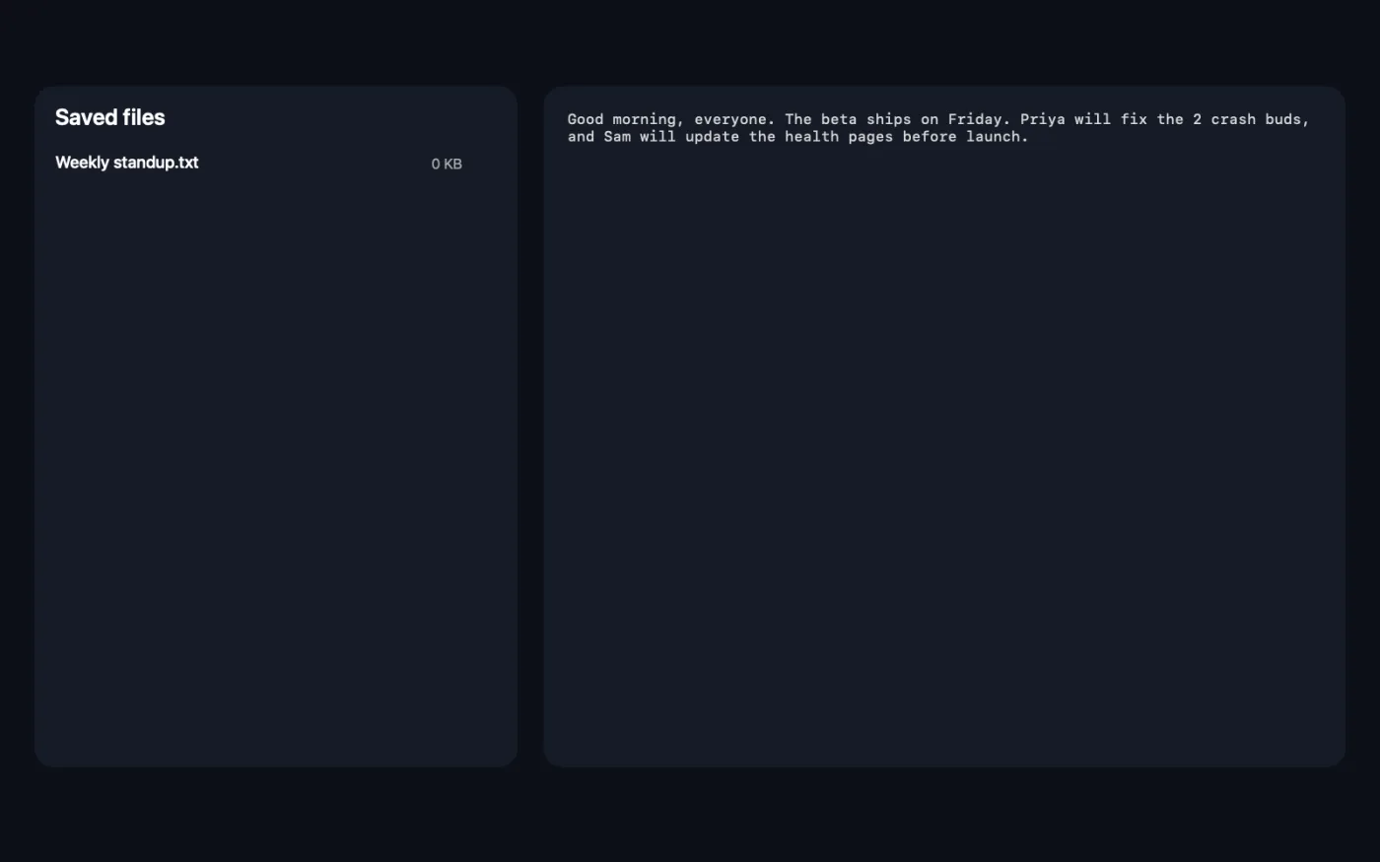Click the word "Friday" in the text
The height and width of the screenshot is (862, 1380).
[975, 119]
